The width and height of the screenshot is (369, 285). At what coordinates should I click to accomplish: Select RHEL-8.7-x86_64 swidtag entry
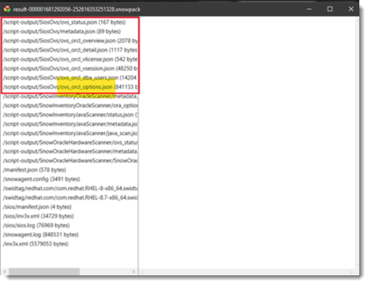pos(70,198)
